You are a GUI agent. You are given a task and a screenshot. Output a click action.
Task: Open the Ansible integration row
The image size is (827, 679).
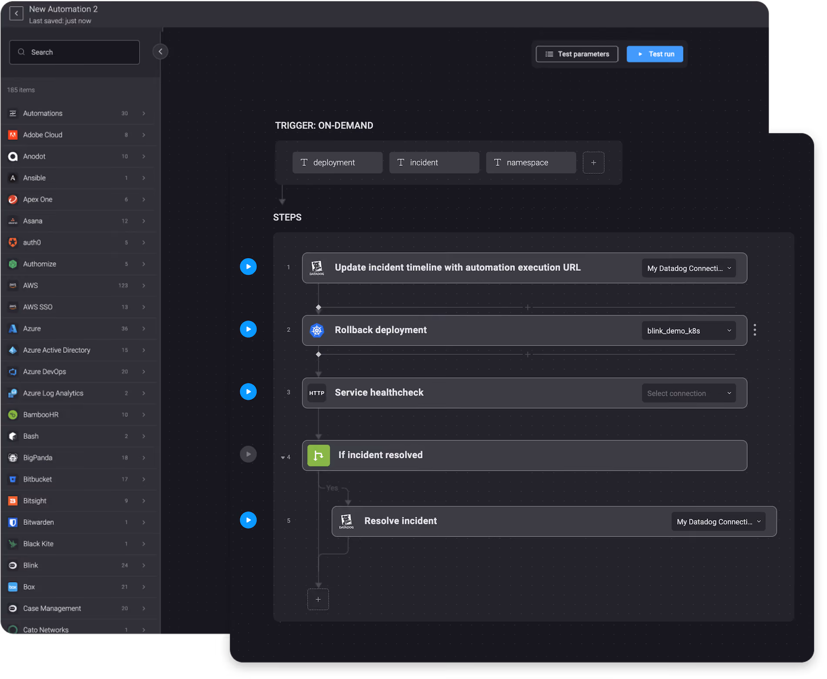pos(78,178)
